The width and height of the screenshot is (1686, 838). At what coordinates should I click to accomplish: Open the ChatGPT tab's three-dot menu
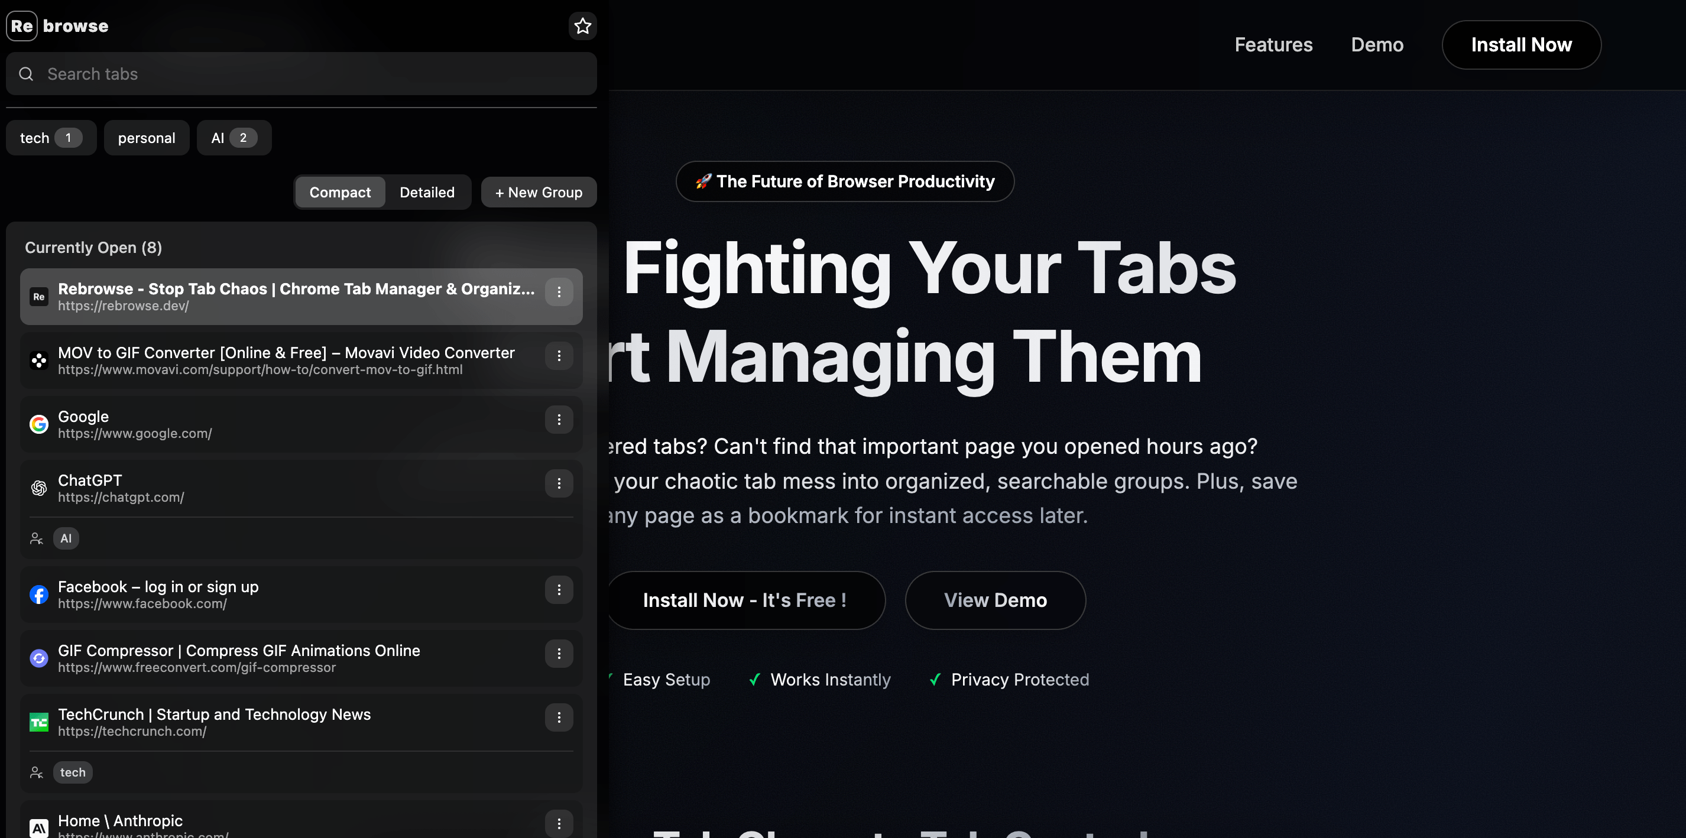[558, 483]
